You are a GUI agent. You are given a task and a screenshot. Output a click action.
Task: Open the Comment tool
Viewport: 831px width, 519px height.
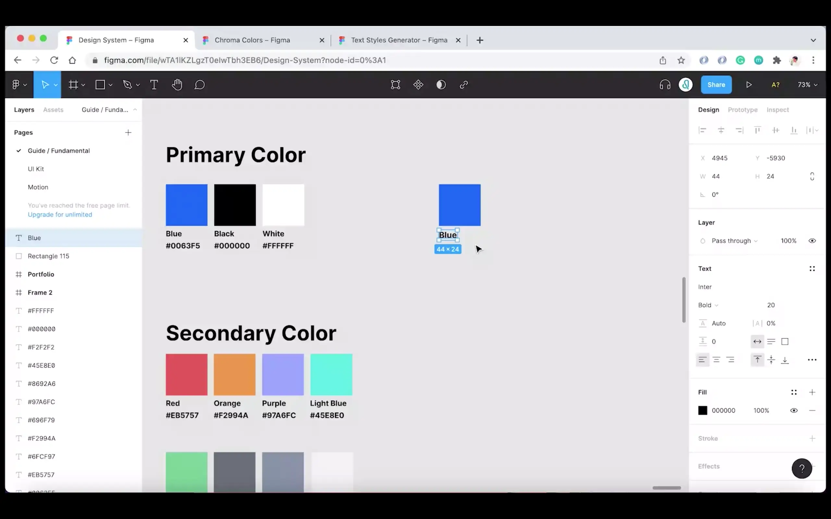(x=200, y=85)
